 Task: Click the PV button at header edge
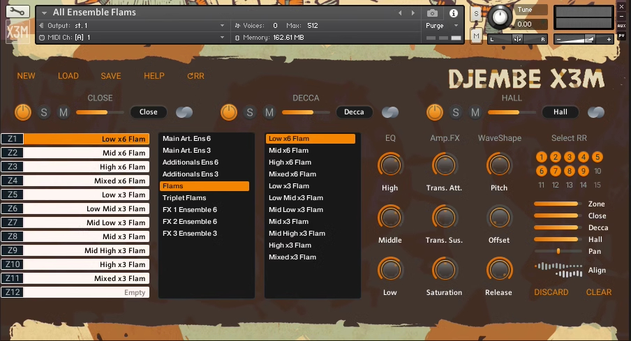(621, 36)
